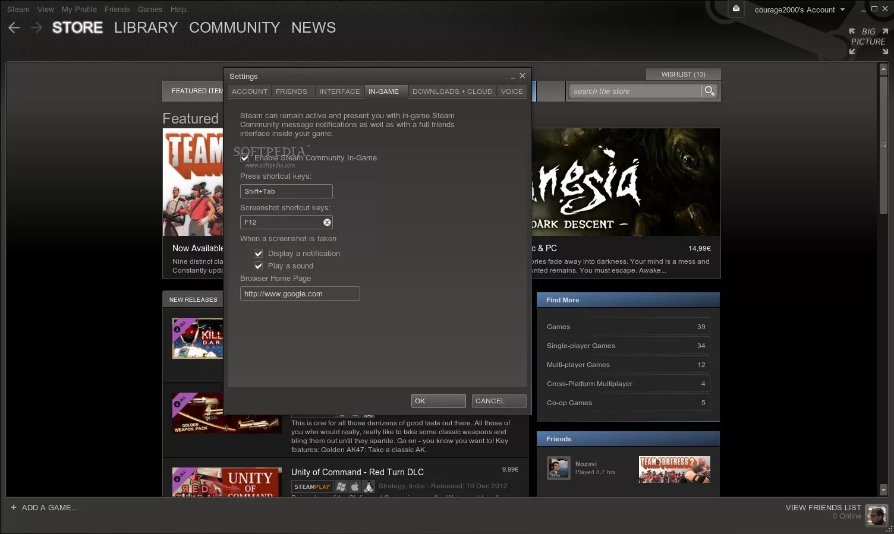Browse Single-player Games row

pyautogui.click(x=628, y=346)
